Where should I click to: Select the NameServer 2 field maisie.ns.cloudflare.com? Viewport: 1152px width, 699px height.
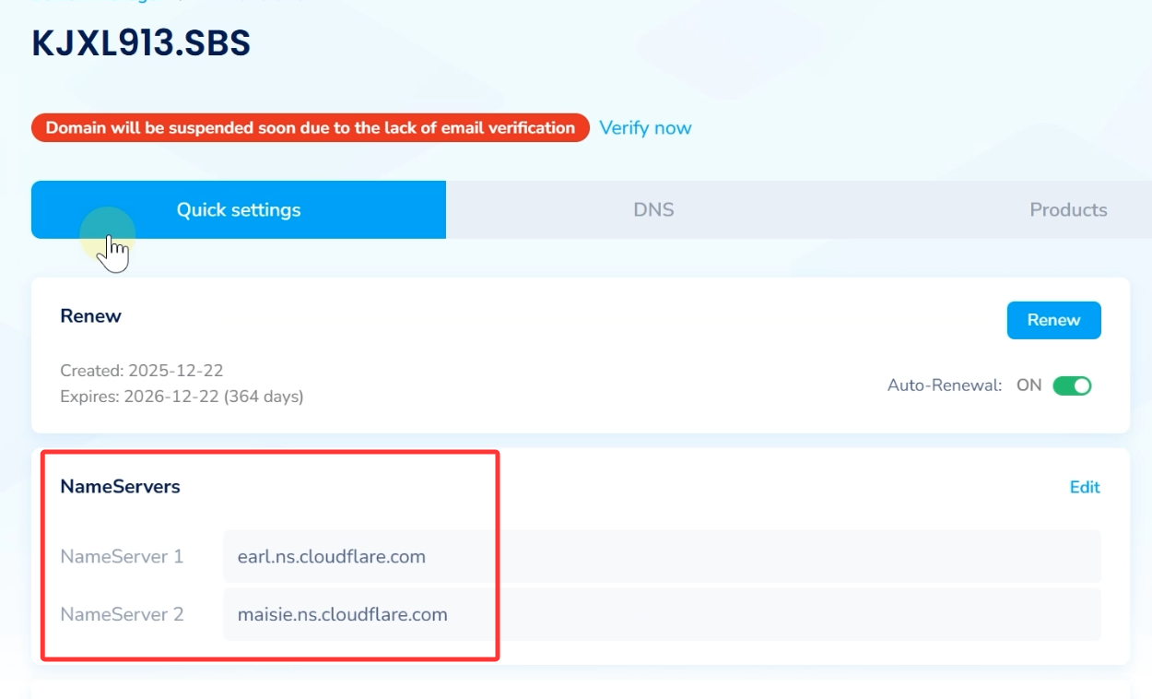[661, 614]
